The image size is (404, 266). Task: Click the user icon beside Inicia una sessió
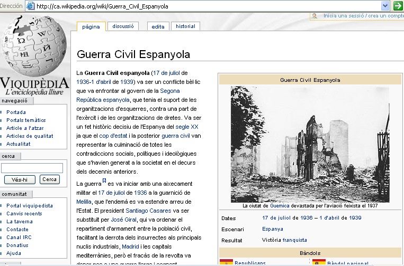tap(315, 16)
